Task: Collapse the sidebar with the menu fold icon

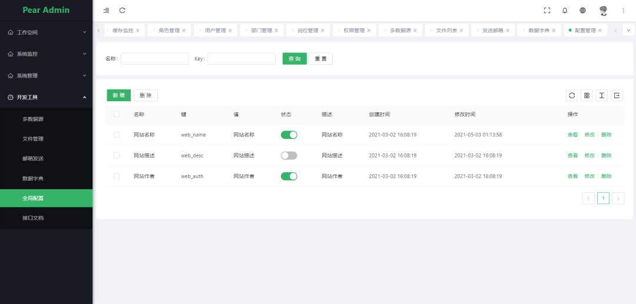Action: pos(106,11)
